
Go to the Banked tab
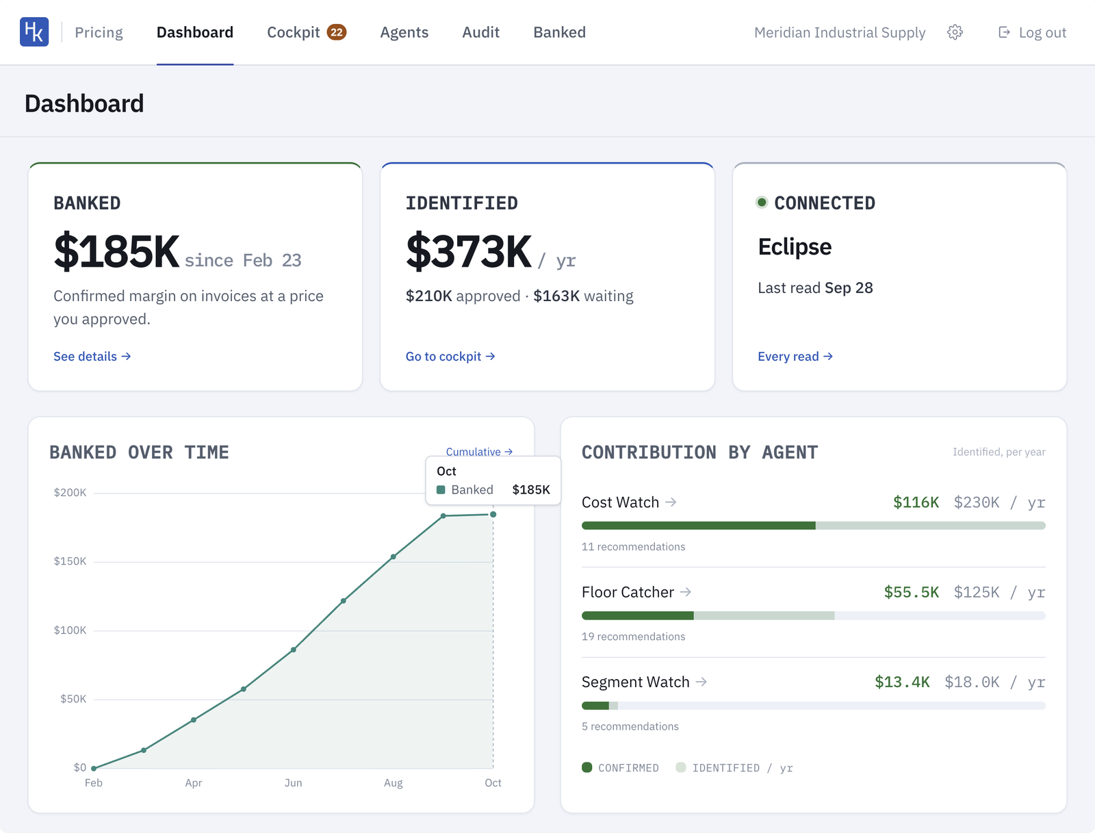pos(560,32)
